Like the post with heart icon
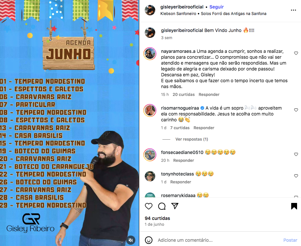The width and height of the screenshot is (301, 246). point(149,206)
